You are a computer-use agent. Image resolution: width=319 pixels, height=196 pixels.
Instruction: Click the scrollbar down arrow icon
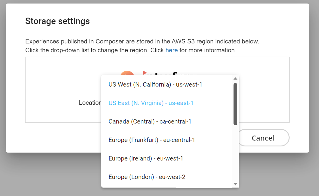(235, 184)
